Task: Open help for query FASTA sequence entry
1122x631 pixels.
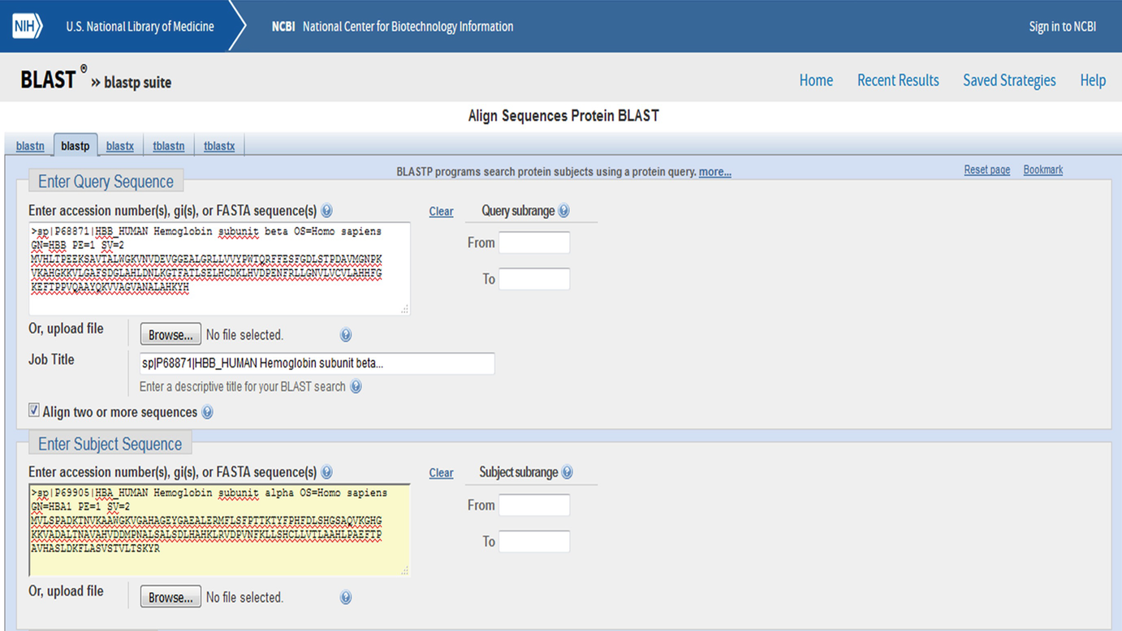Action: 326,211
